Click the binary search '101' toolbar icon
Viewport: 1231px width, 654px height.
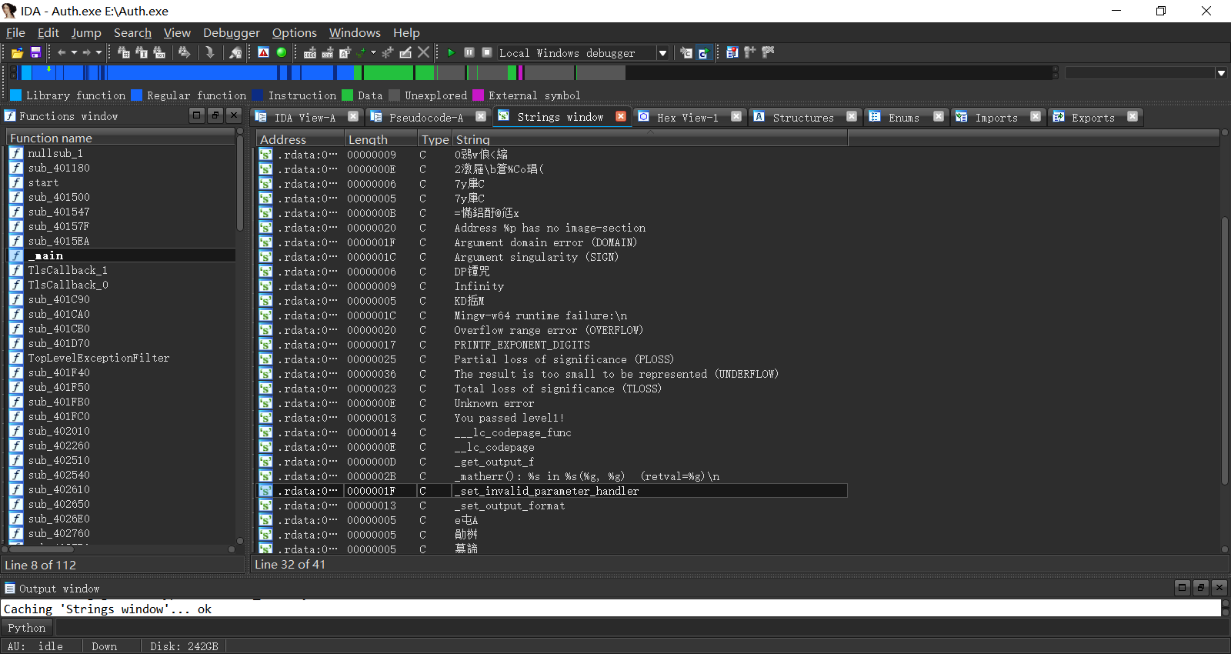pyautogui.click(x=159, y=52)
